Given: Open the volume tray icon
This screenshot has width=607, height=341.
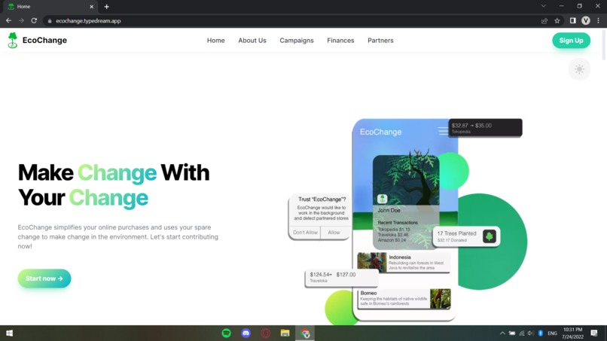Looking at the screenshot, I should [530, 333].
